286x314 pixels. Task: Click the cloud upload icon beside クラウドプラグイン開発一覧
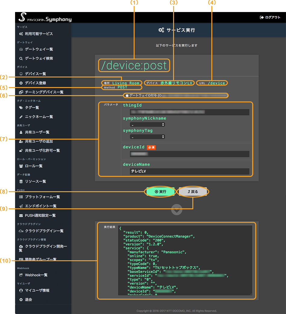(x=21, y=246)
